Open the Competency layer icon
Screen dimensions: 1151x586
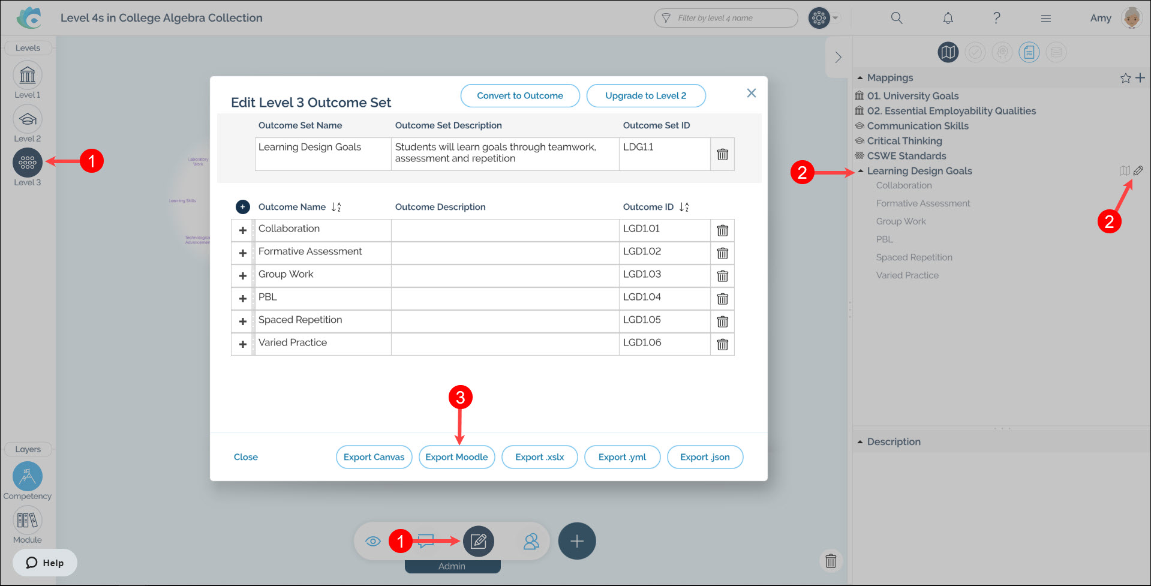28,477
